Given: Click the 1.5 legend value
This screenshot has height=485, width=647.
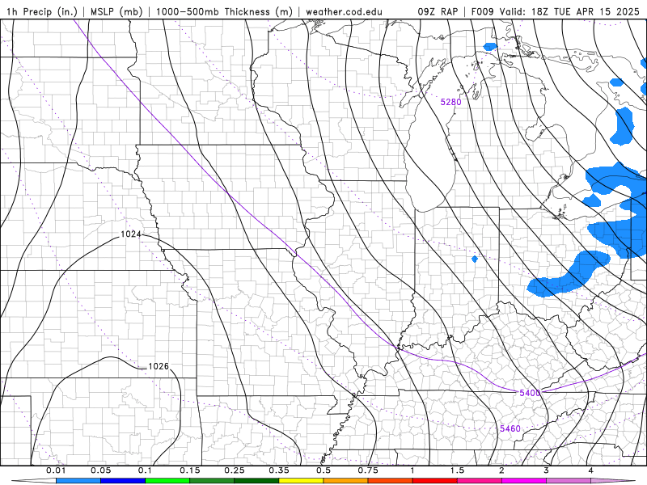Looking at the screenshot, I should pyautogui.click(x=457, y=470).
